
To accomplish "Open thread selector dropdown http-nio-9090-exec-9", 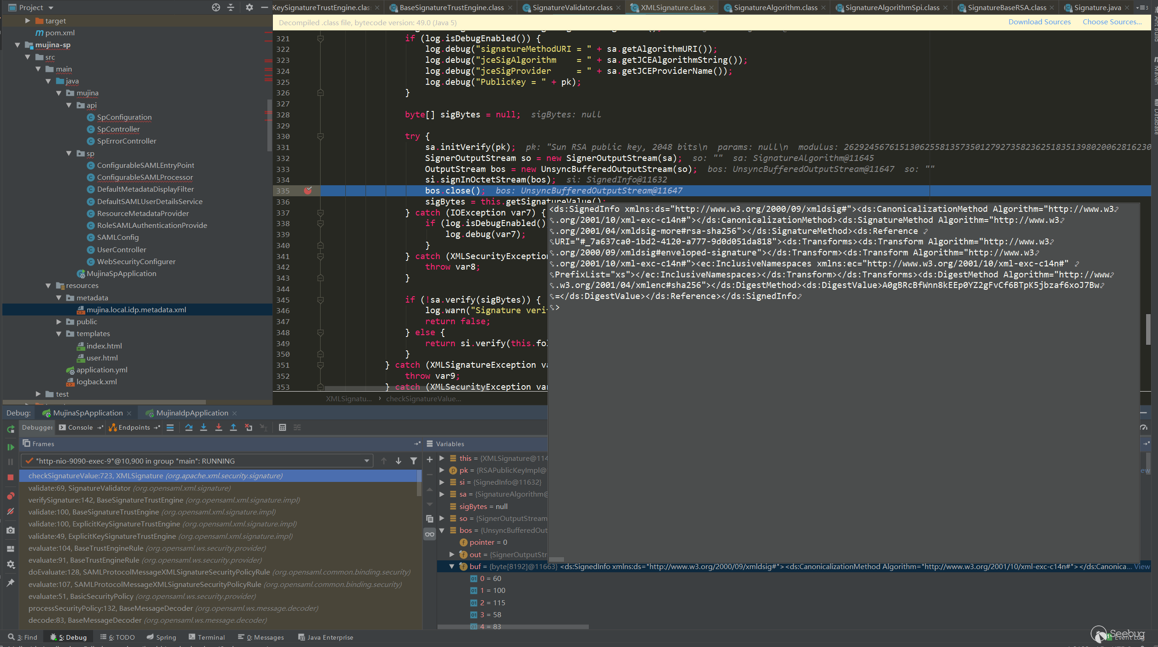I will [366, 461].
